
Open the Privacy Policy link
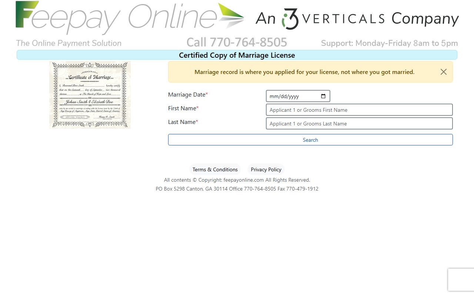[x=266, y=169]
